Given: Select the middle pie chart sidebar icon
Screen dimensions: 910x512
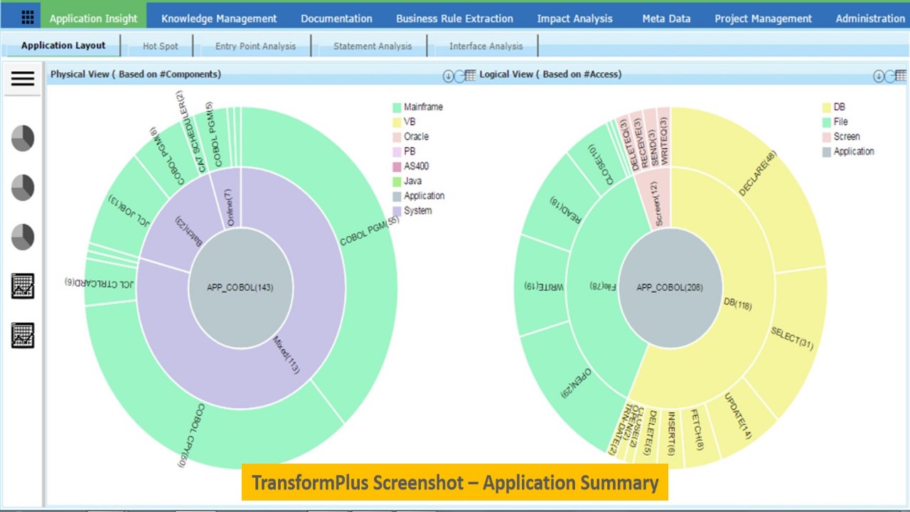Looking at the screenshot, I should pyautogui.click(x=23, y=187).
